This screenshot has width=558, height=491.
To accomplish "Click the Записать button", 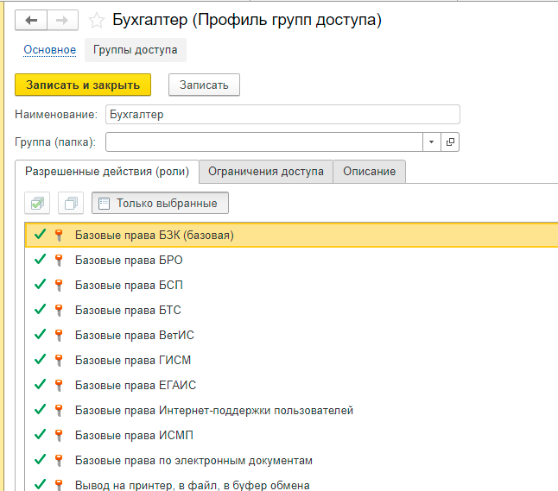I will tap(204, 85).
